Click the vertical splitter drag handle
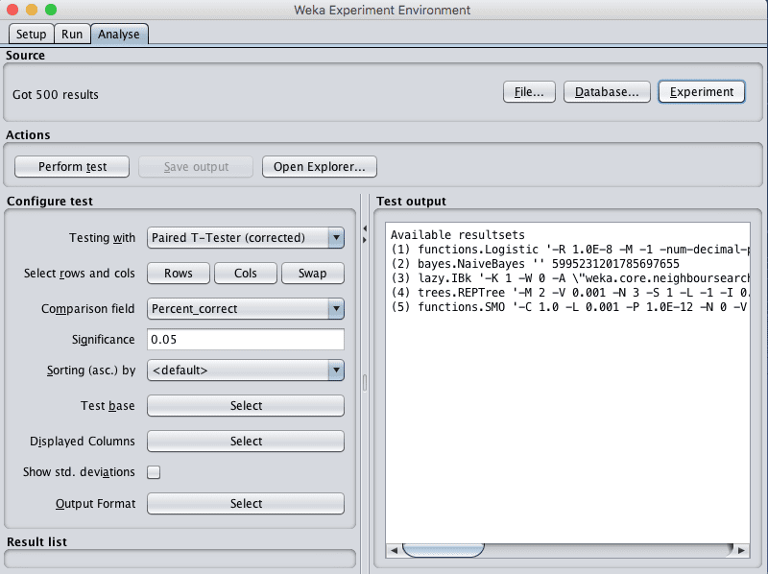The width and height of the screenshot is (768, 574). coord(365,383)
